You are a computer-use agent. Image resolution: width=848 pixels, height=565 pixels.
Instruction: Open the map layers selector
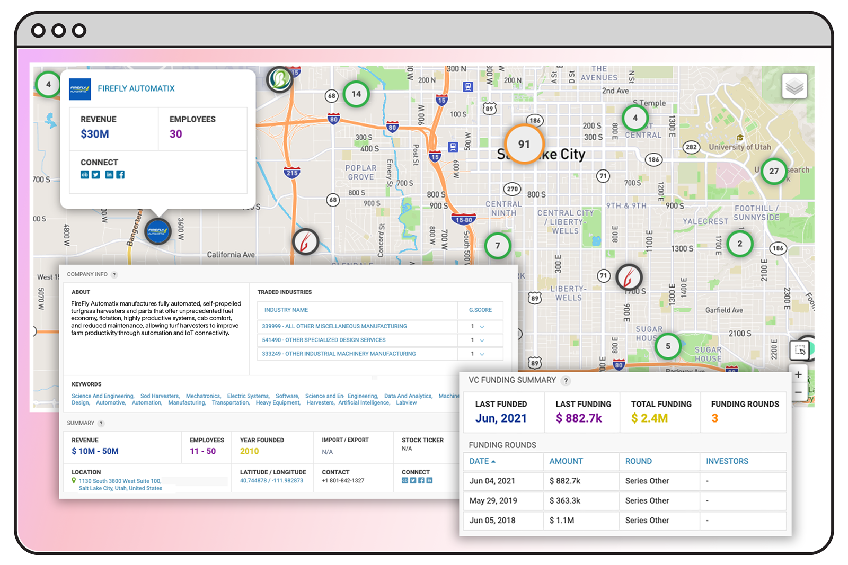(x=794, y=86)
